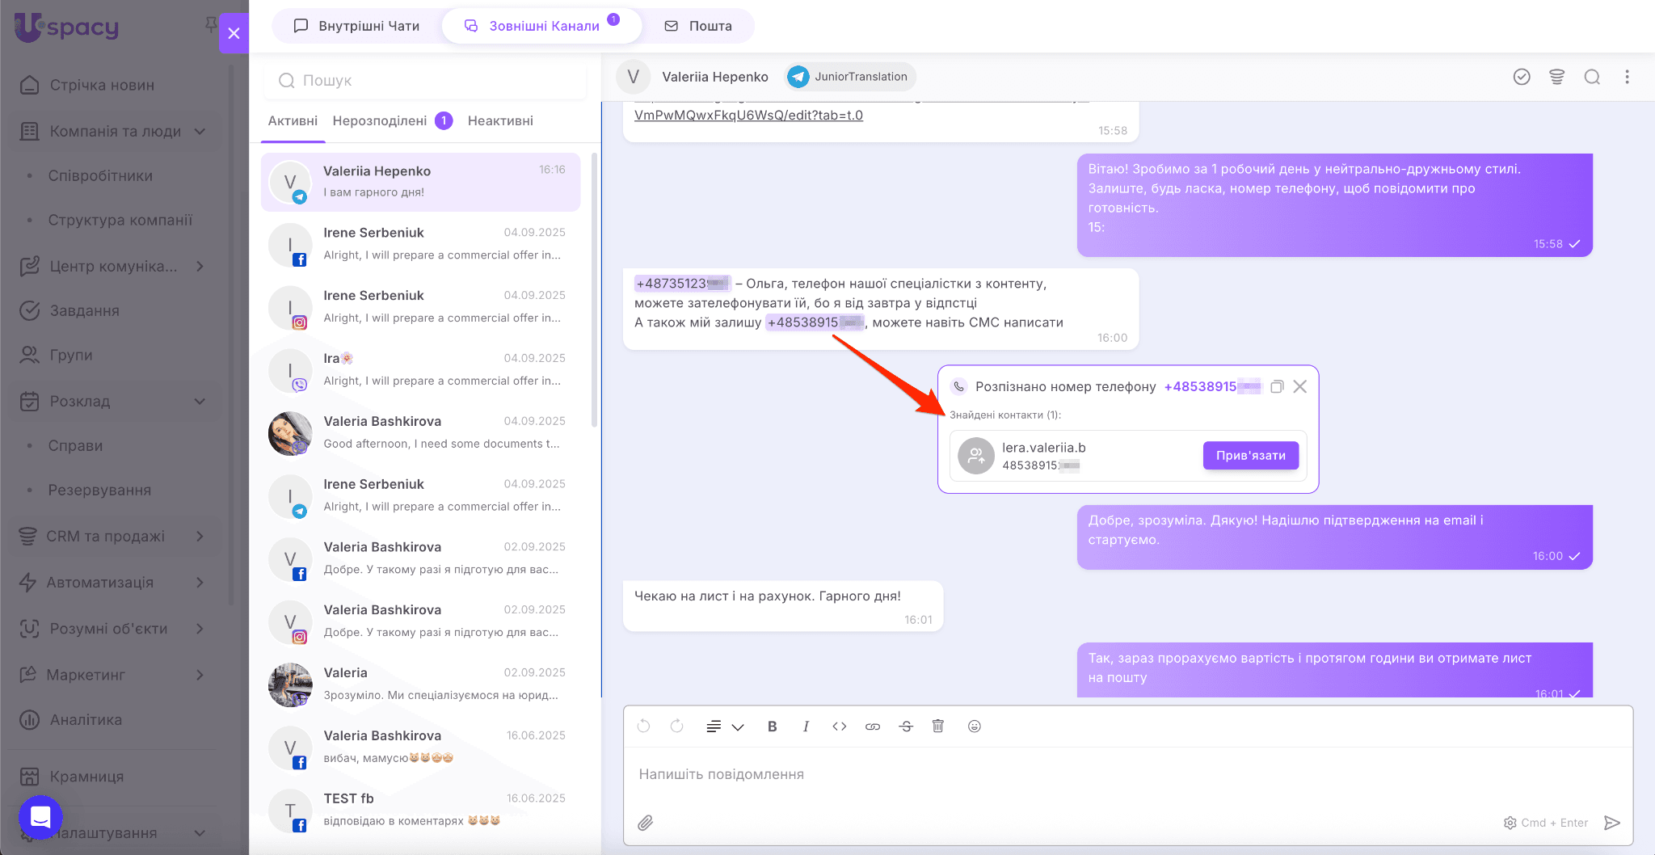This screenshot has width=1655, height=855.
Task: Switch to the Зовнішні Канали tab
Action: tap(541, 26)
